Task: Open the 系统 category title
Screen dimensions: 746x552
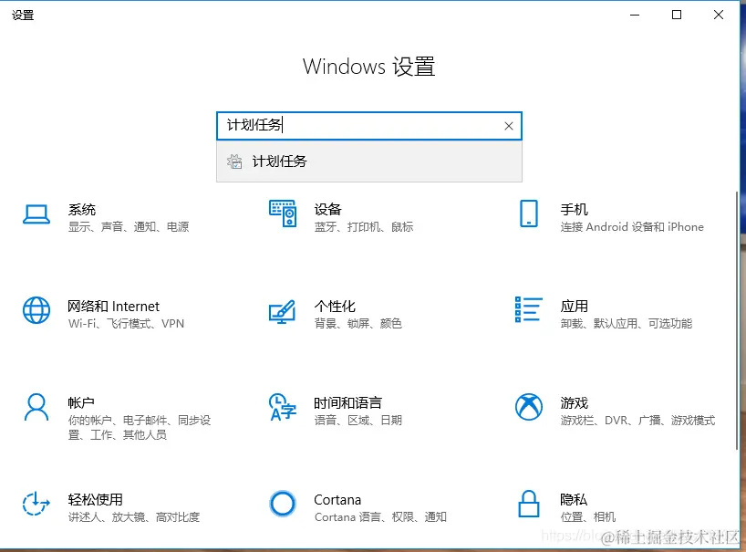Action: 82,209
